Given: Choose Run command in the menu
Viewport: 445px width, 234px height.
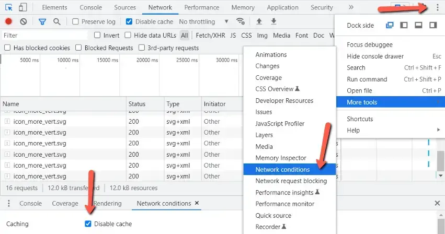Looking at the screenshot, I should click(x=367, y=79).
